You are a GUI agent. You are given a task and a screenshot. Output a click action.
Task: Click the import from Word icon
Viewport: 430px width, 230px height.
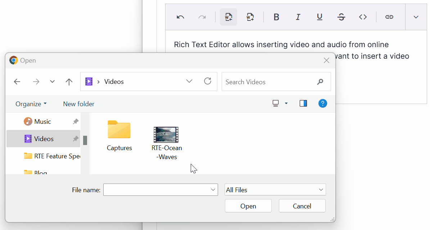tap(228, 17)
